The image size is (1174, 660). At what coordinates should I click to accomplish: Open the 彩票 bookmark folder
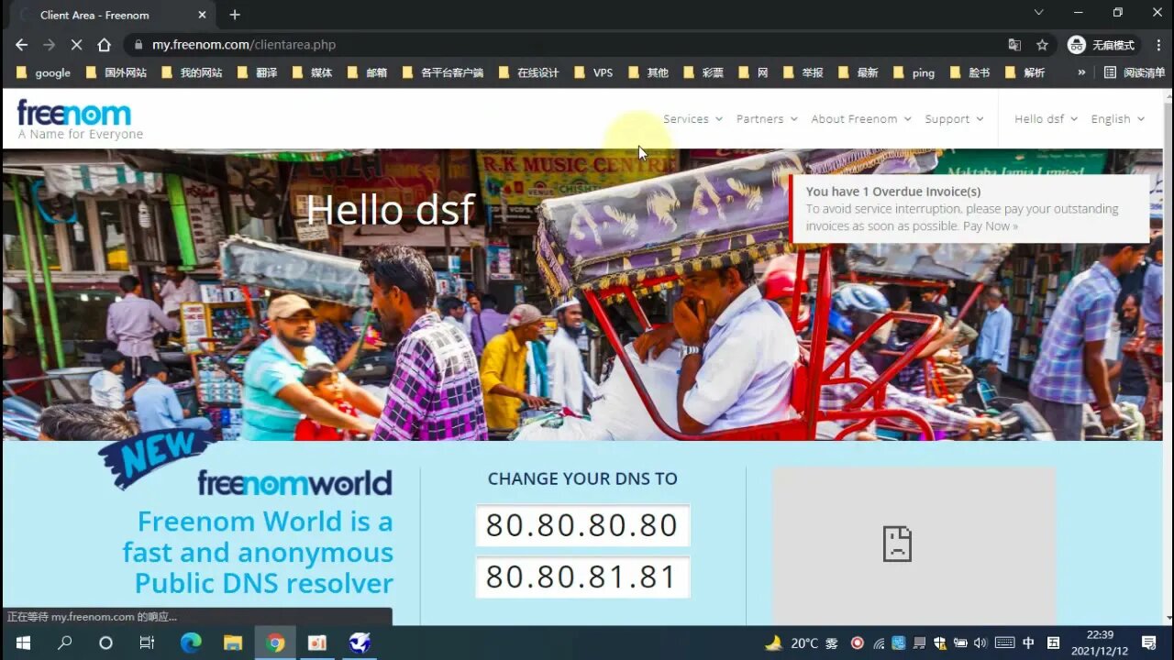coord(703,72)
